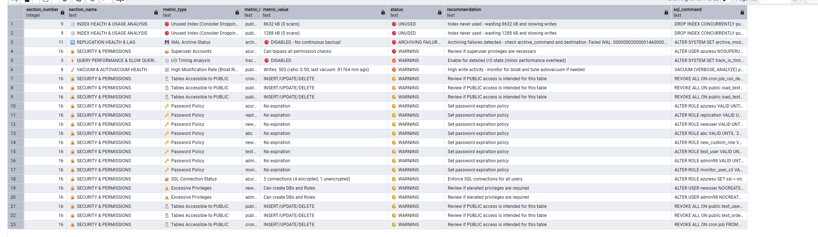Click '1288 kB (0 scans)' value cell
Screen dimensions: 818x237
(324, 33)
